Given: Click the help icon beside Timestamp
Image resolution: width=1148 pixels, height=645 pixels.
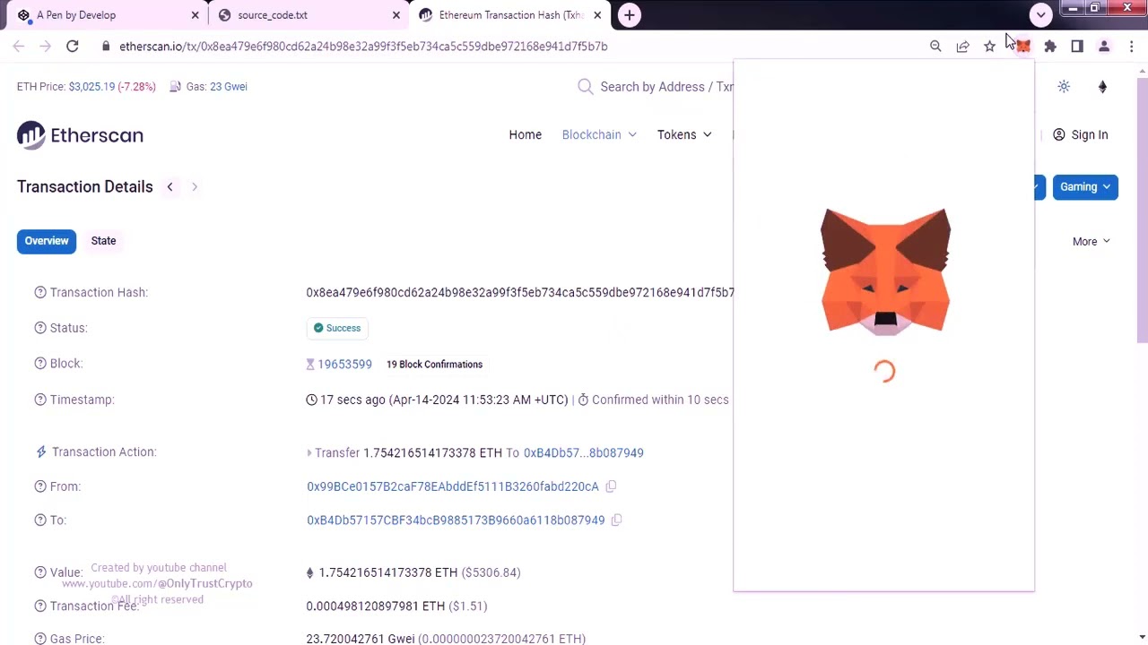Looking at the screenshot, I should coord(40,400).
